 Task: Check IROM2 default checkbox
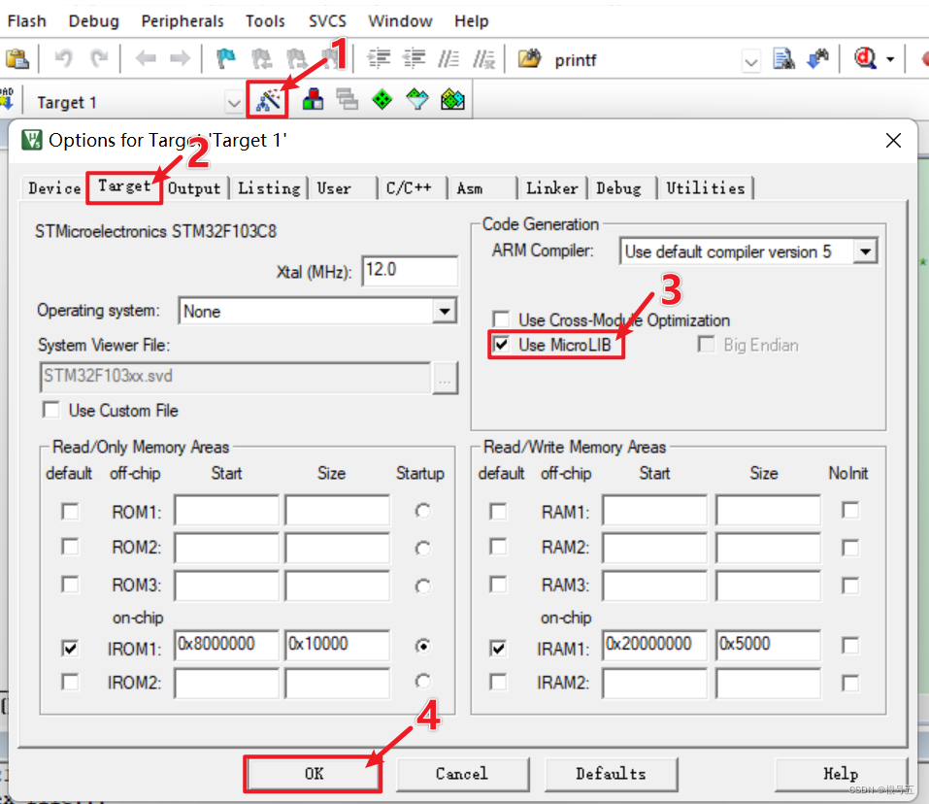click(70, 682)
